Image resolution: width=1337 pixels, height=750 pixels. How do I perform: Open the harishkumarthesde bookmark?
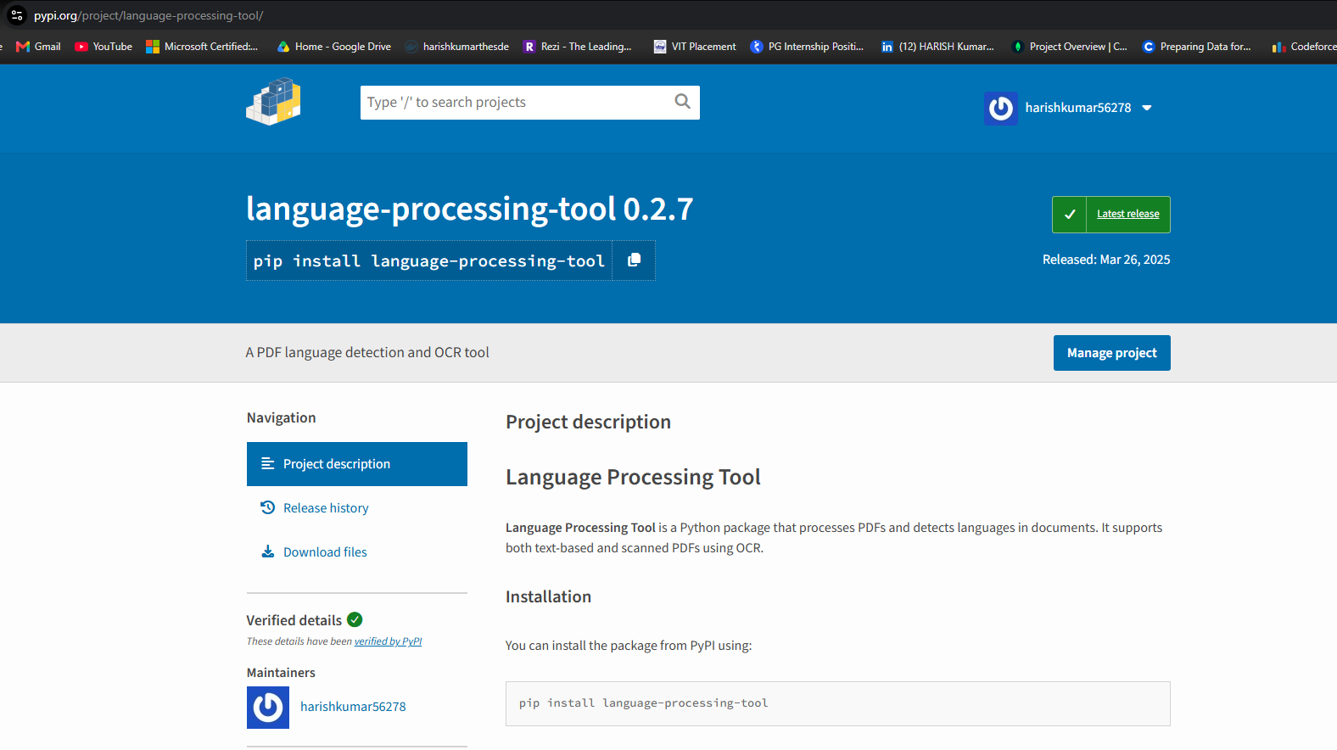456,47
